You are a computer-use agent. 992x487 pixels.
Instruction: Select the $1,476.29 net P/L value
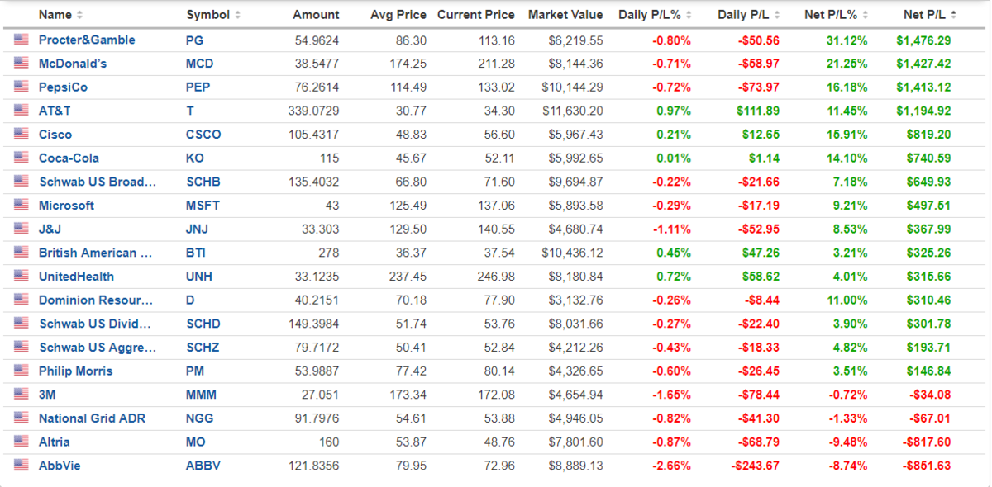[923, 40]
